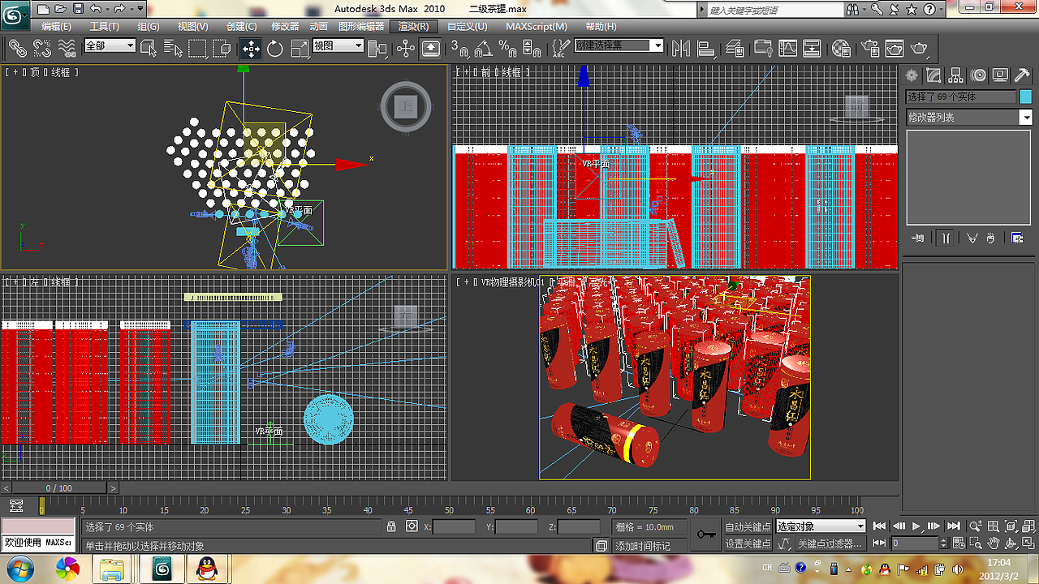1039x584 pixels.
Task: Open the Help question mark dropdown arrow
Action: point(942,9)
